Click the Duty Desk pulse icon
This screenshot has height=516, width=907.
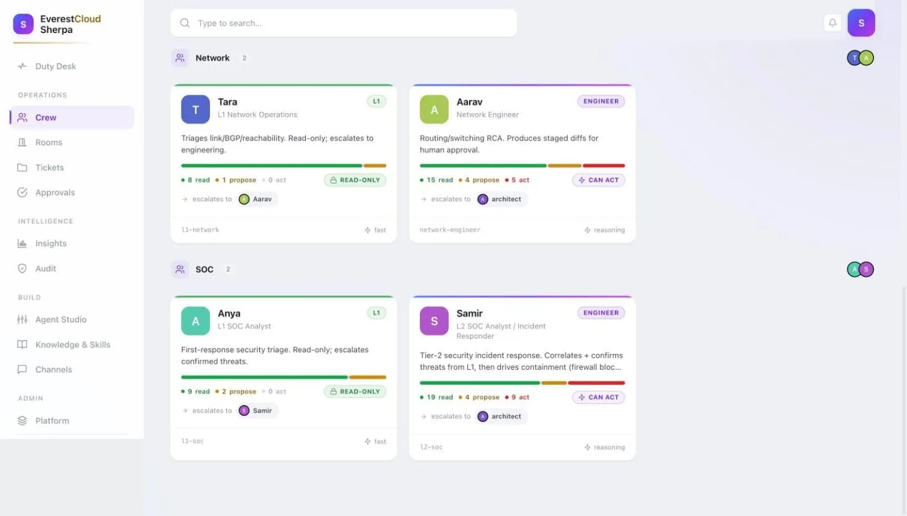(22, 67)
